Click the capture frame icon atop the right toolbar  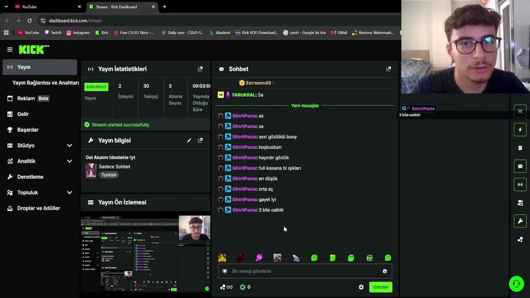point(520,111)
